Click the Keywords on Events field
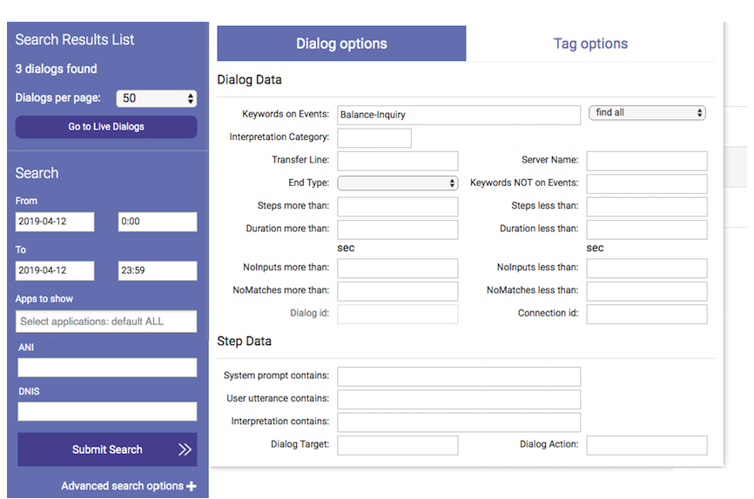The image size is (754, 499). (458, 115)
